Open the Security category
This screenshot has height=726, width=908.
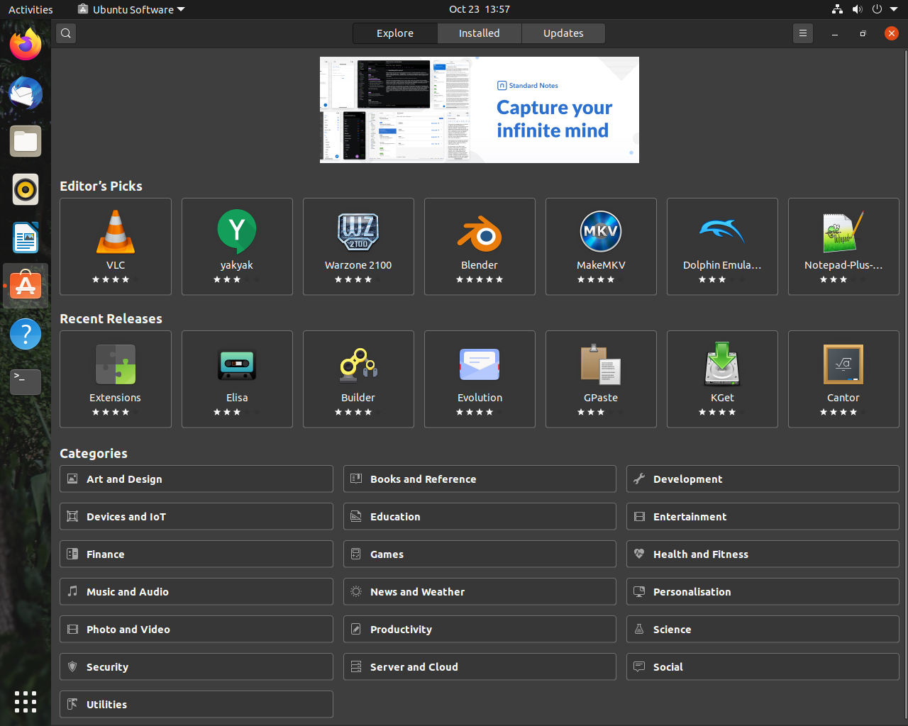(196, 666)
